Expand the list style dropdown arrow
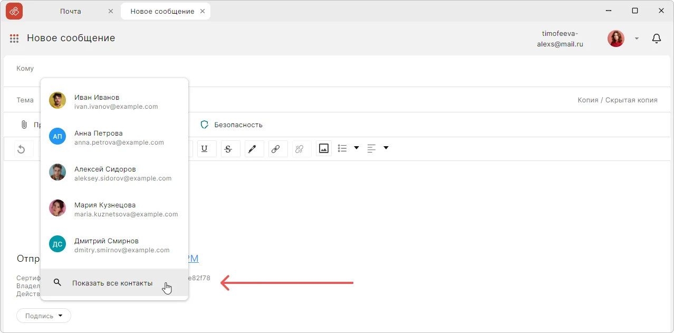This screenshot has height=333, width=674. tap(357, 148)
